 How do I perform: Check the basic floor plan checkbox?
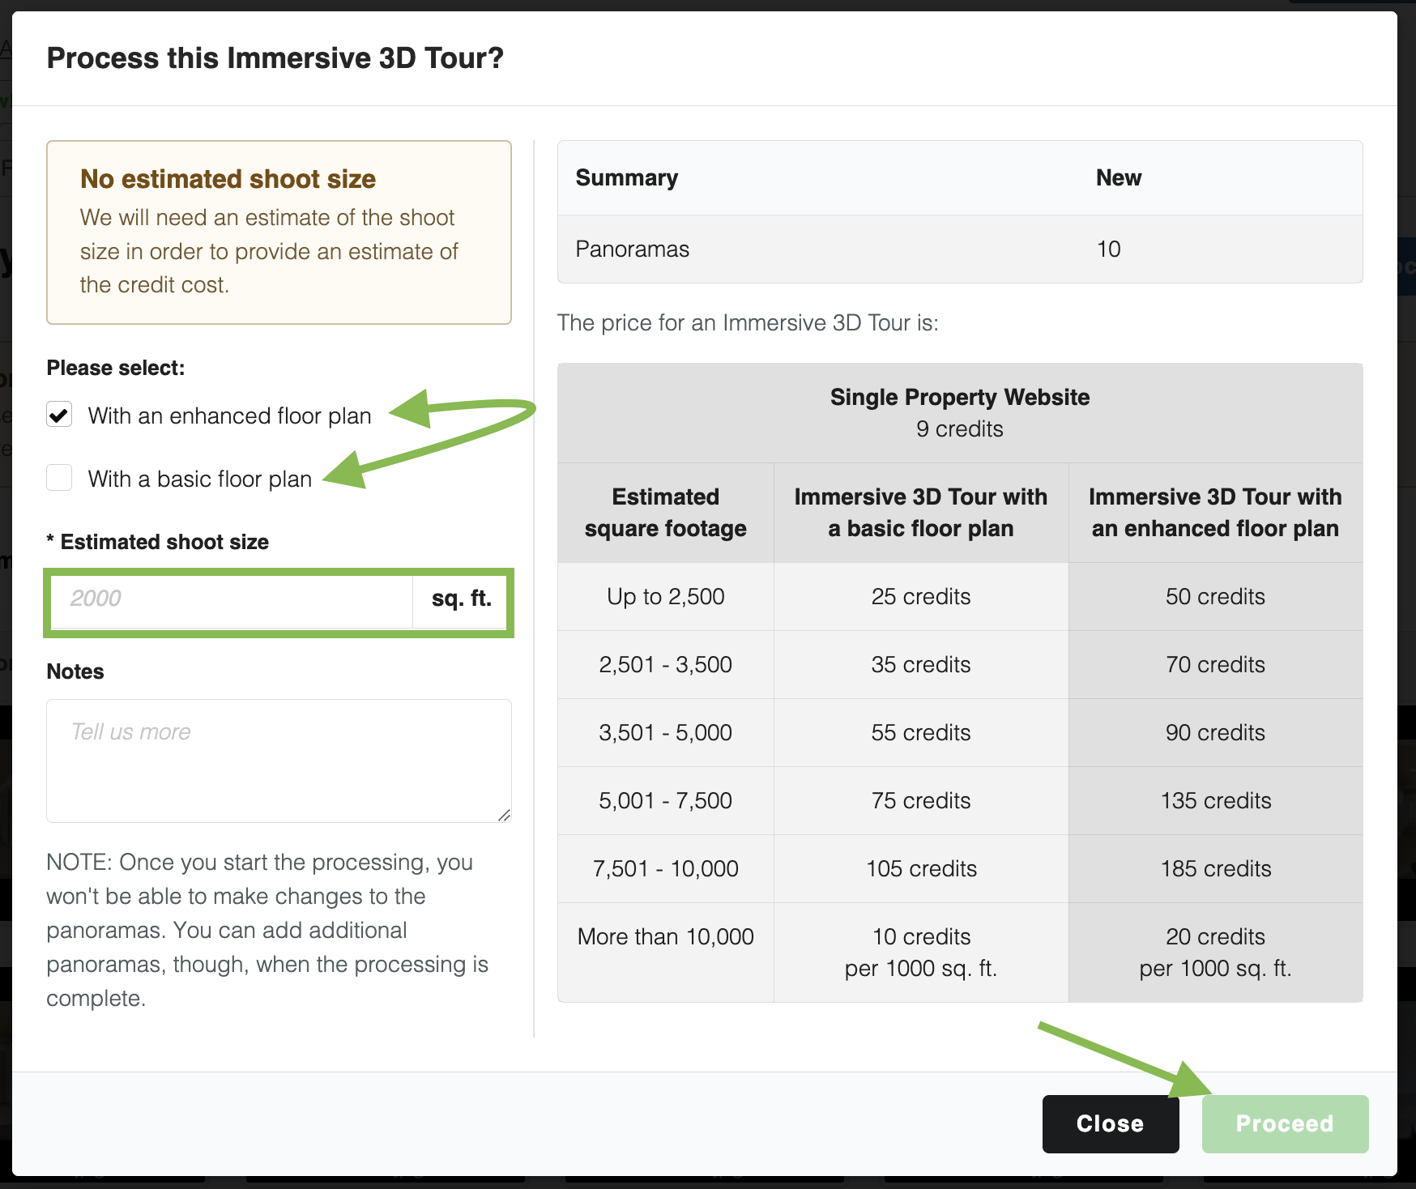[x=59, y=478]
